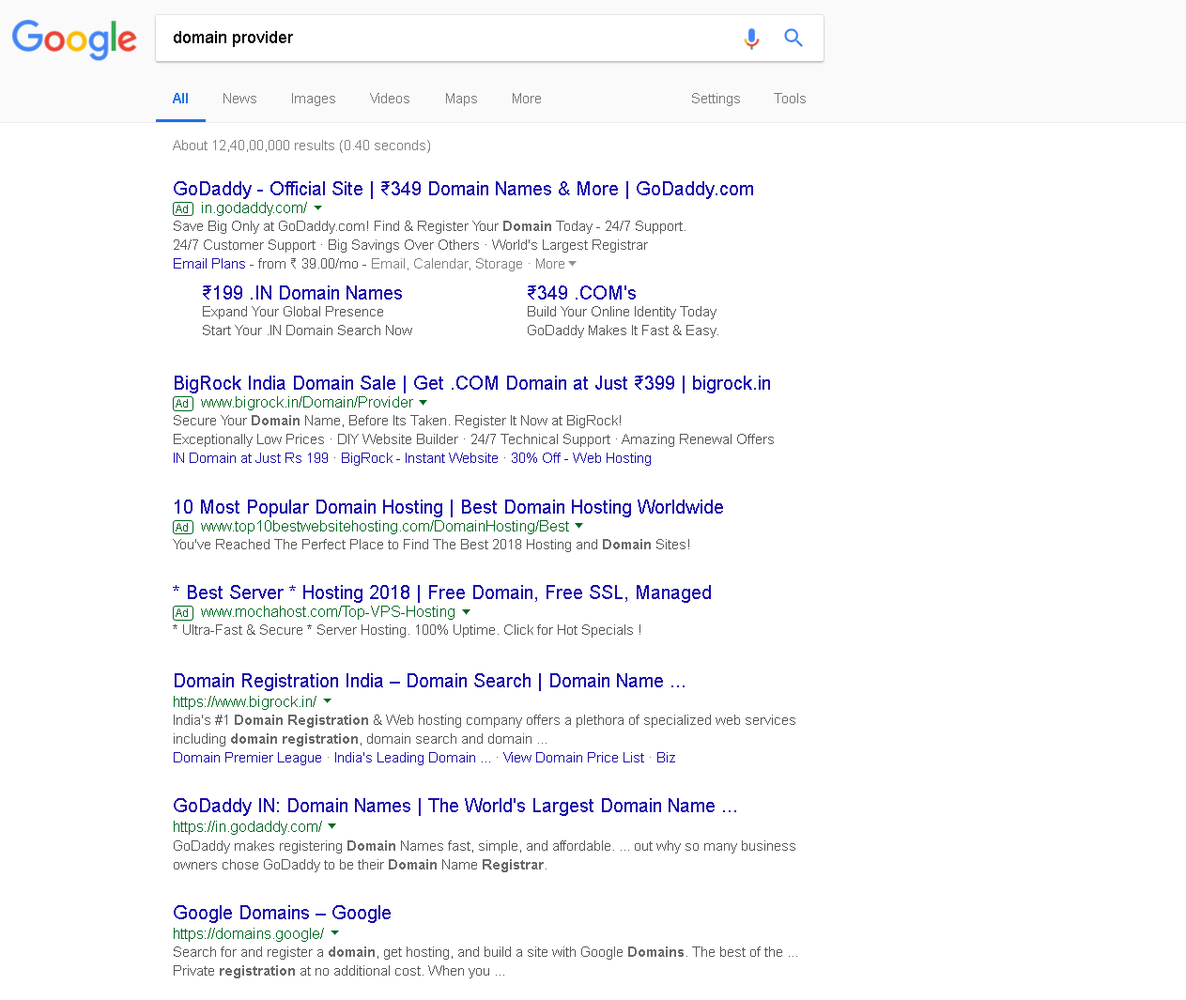The width and height of the screenshot is (1186, 1000).
Task: Click the https://domains.google/ green URL
Action: [248, 933]
